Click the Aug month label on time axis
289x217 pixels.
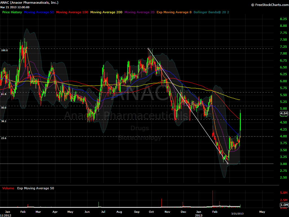(x=119, y=212)
